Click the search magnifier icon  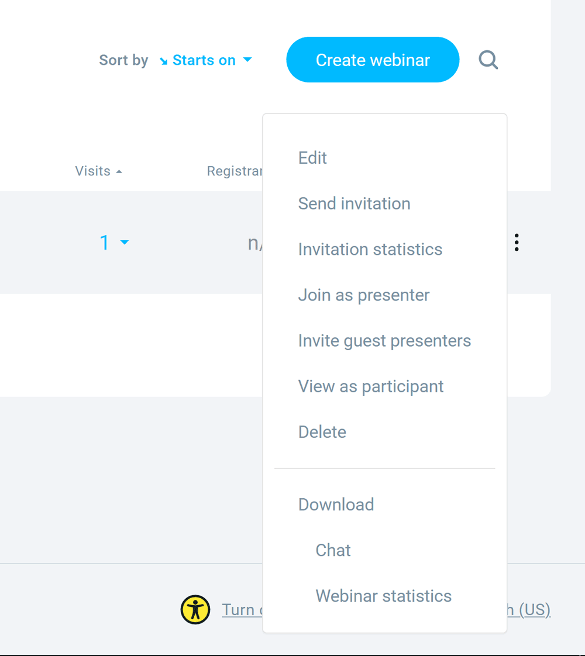(x=488, y=60)
